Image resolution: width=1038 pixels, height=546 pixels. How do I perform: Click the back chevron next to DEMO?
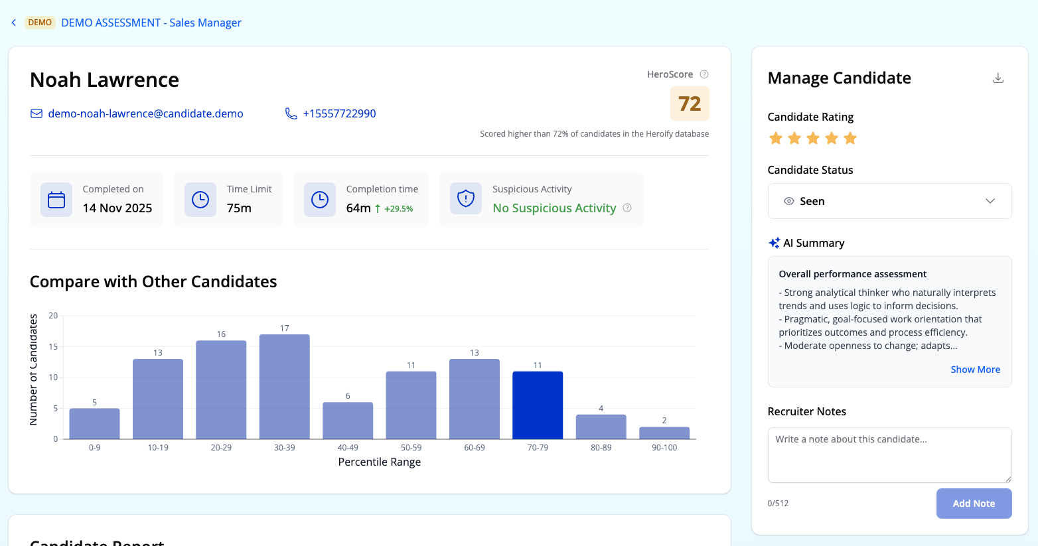click(13, 22)
